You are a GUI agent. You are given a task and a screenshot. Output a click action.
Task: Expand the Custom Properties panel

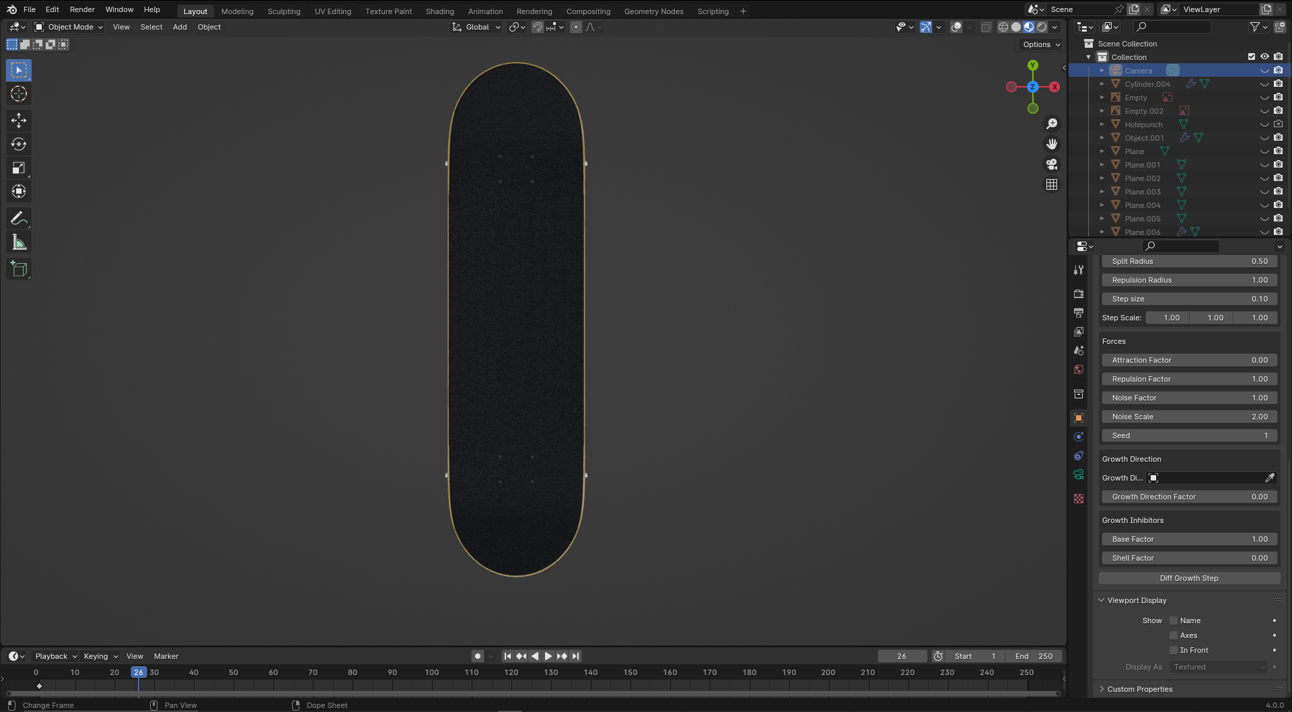click(x=1139, y=689)
